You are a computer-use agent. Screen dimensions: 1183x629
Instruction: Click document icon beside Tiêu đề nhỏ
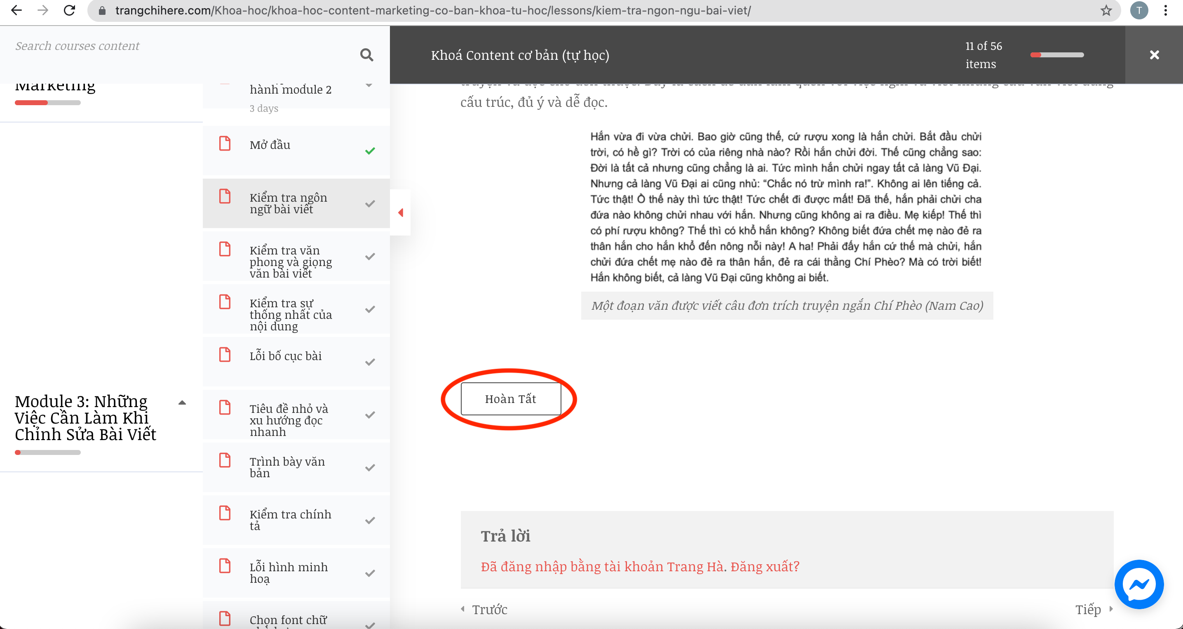(x=225, y=407)
